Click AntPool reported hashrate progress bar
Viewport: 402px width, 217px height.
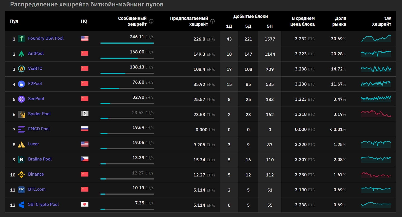[127, 58]
